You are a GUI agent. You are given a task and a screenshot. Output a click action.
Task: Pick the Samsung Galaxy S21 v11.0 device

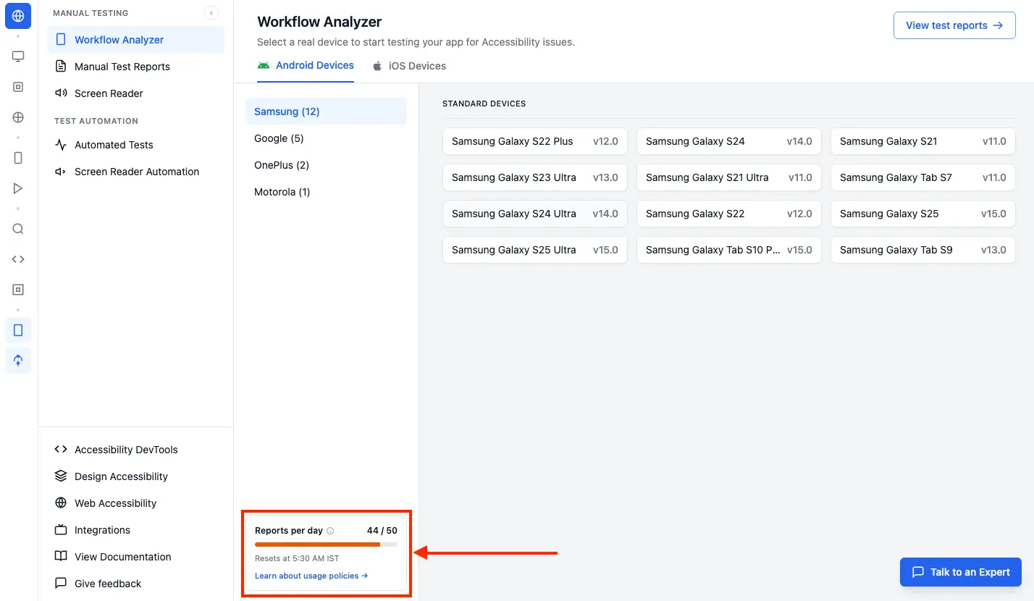point(923,141)
